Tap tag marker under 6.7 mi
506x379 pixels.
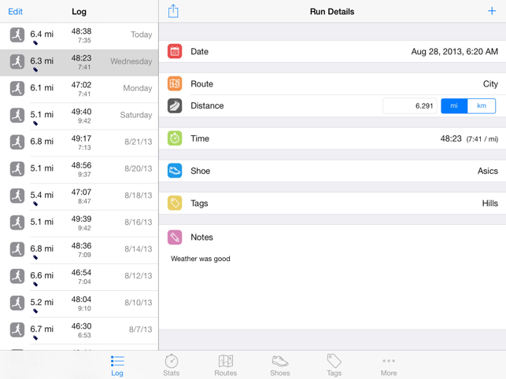tap(35, 337)
